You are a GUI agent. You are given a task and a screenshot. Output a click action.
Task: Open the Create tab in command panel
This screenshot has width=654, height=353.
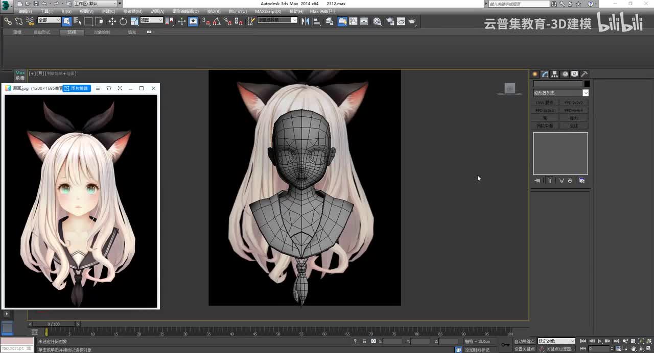(x=535, y=74)
